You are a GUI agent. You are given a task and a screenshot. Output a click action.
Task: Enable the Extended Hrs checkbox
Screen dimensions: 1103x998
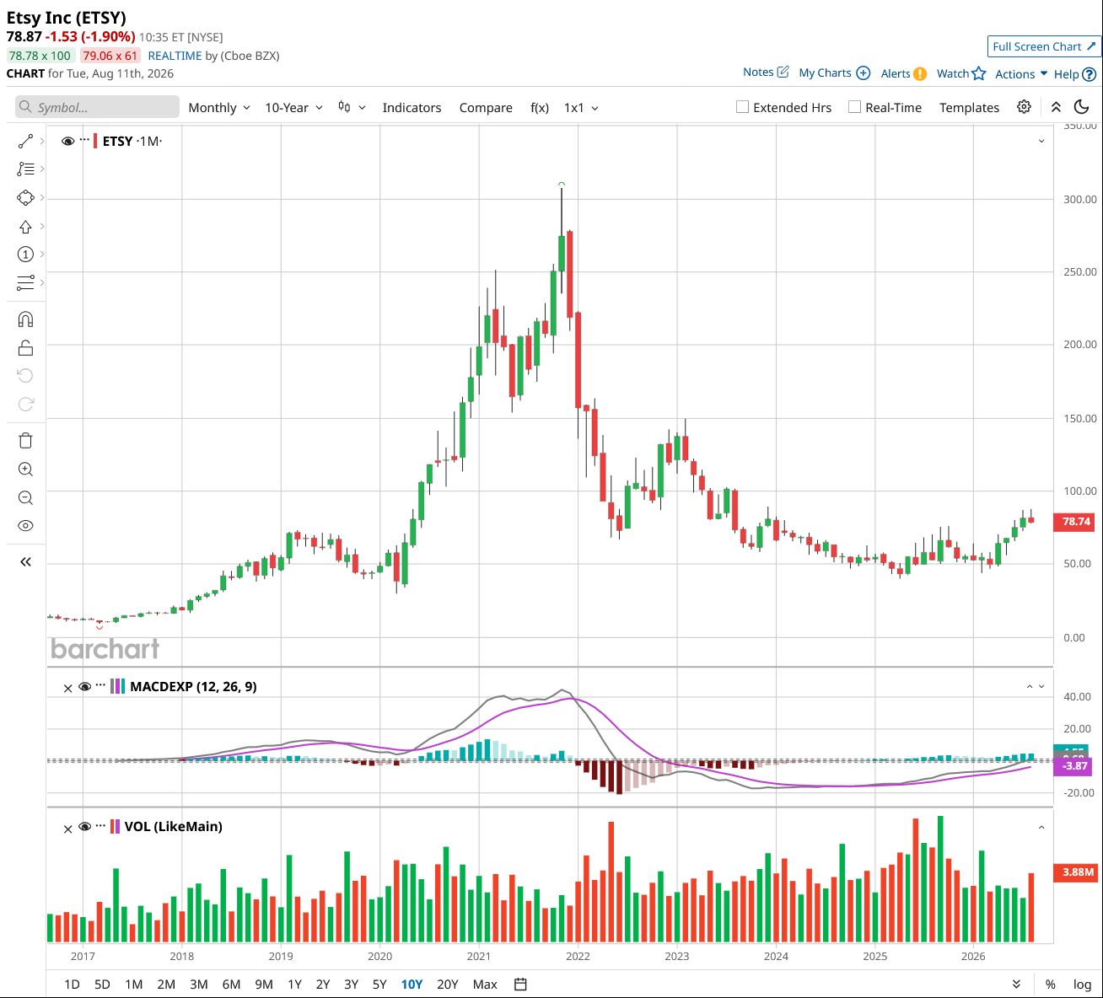pos(743,107)
